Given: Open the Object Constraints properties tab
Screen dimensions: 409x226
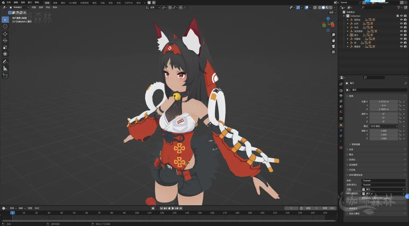Looking at the screenshot, I should tap(341, 136).
